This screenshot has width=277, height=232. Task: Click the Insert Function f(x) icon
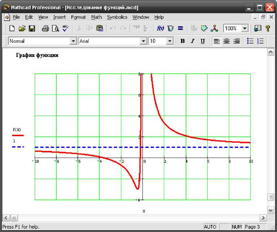161,28
